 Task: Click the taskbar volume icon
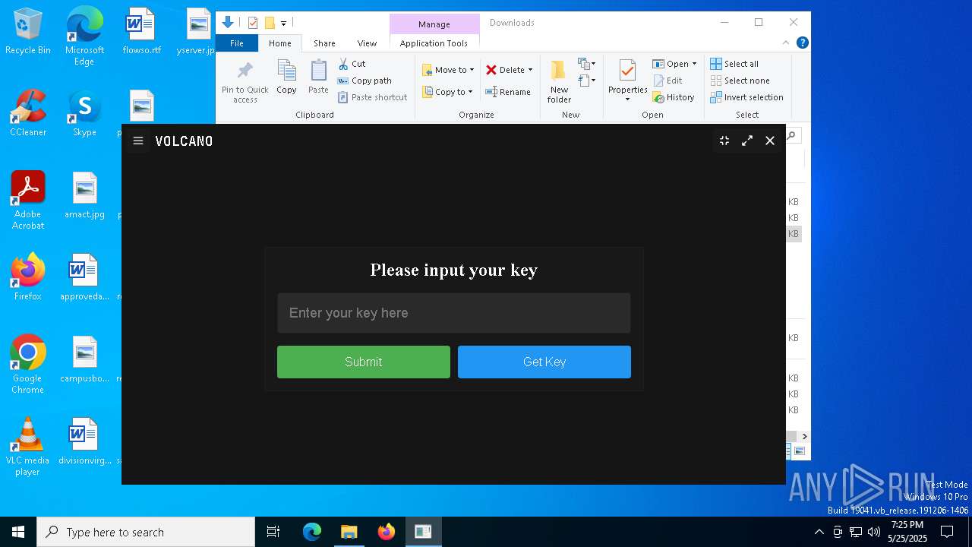[874, 532]
